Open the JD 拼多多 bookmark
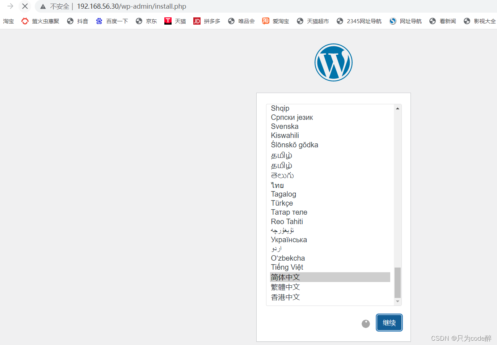Image resolution: width=497 pixels, height=345 pixels. point(207,21)
